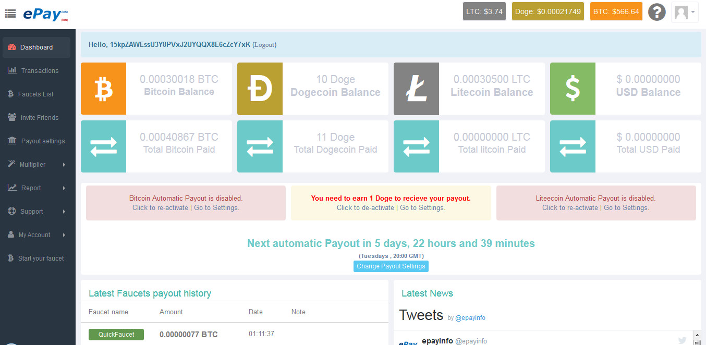This screenshot has height=345, width=706.
Task: Click the 10 Doge balance value
Action: 335,79
